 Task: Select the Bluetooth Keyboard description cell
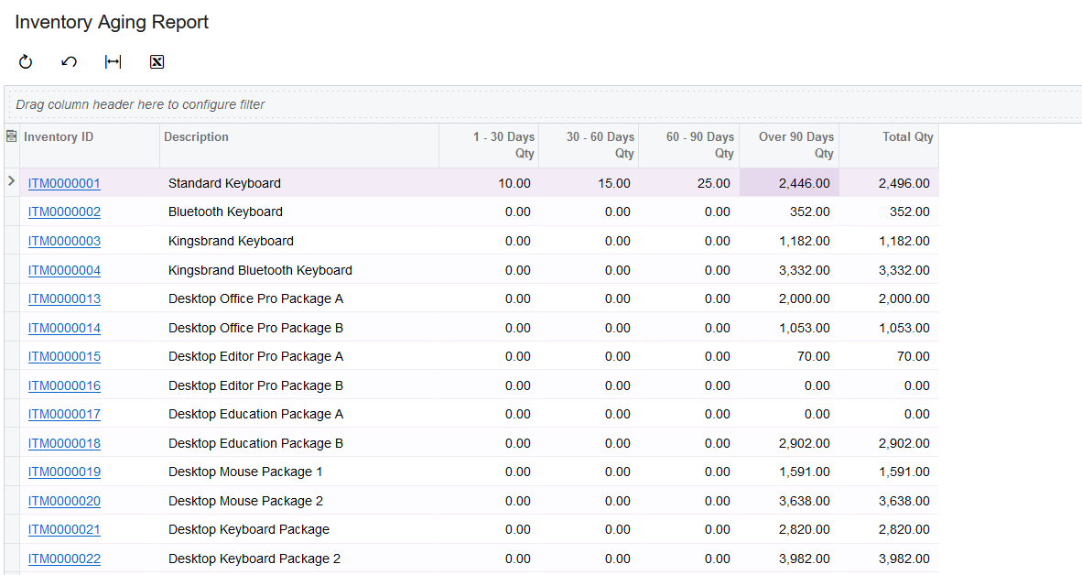click(225, 212)
